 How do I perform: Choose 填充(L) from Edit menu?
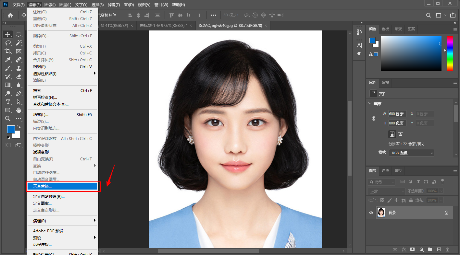[62, 114]
